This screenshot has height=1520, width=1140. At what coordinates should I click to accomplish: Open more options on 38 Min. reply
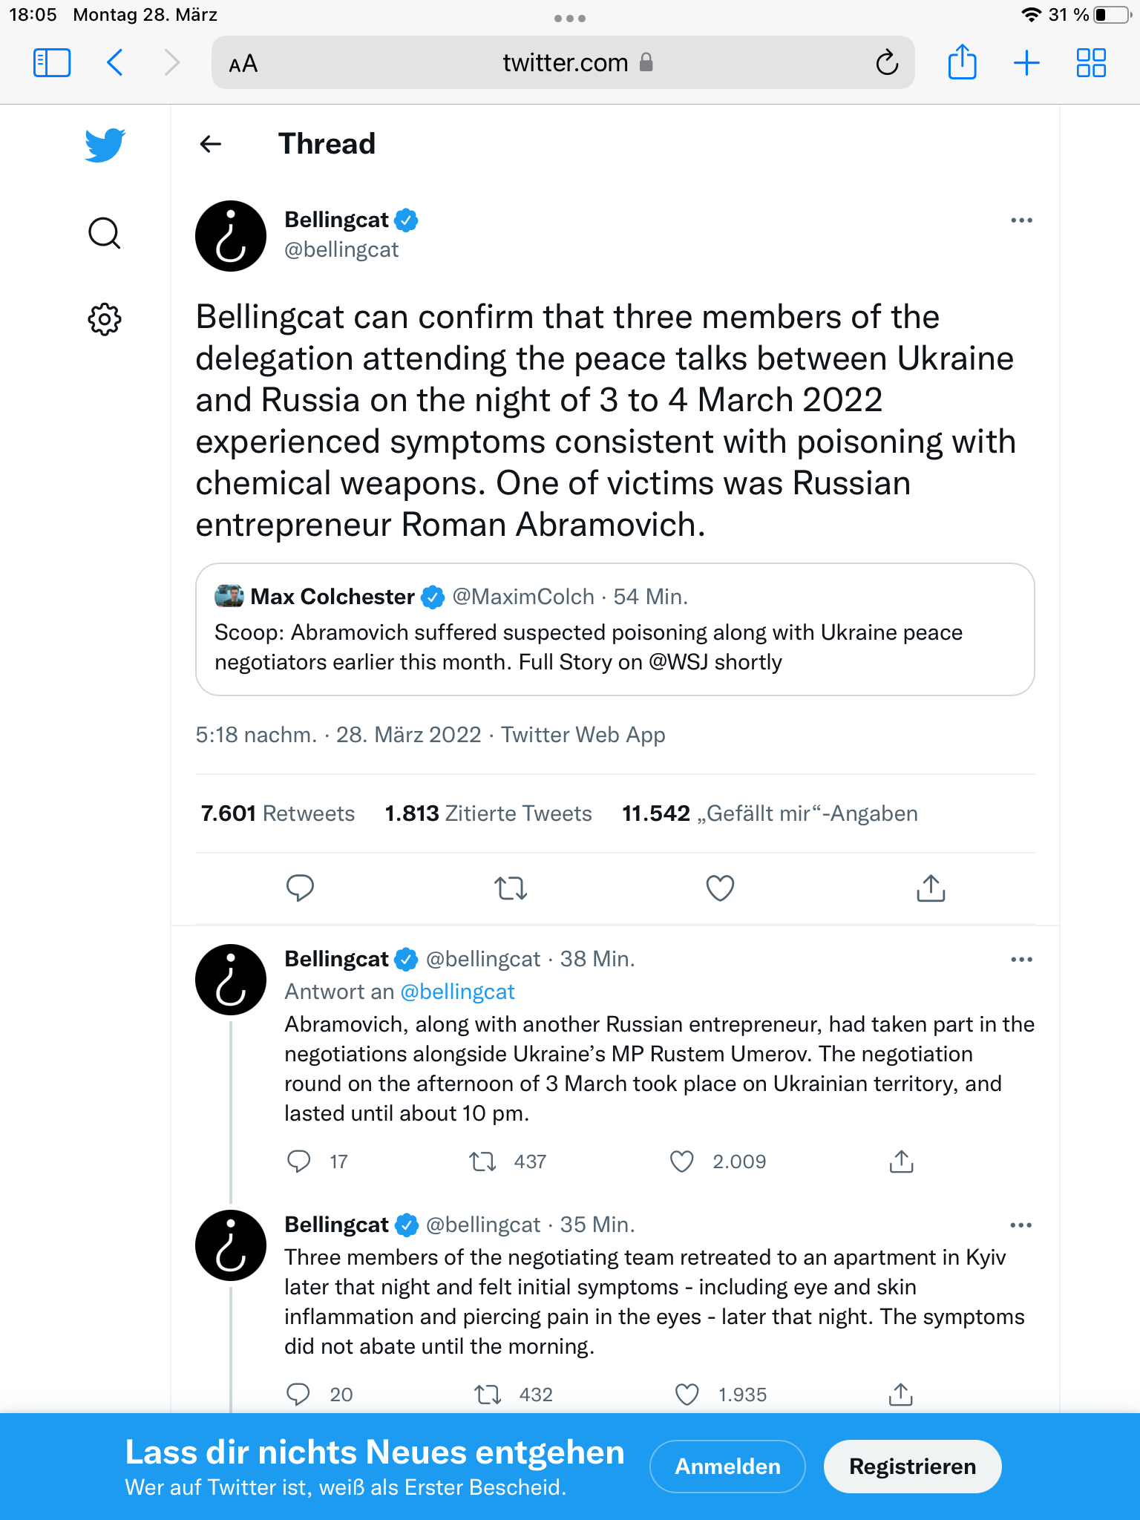pyautogui.click(x=1021, y=960)
